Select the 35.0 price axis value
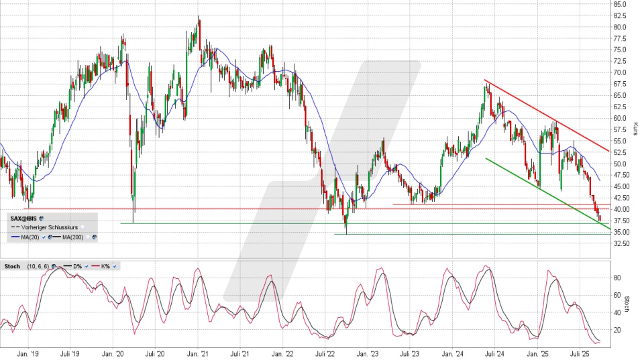Image resolution: width=644 pixels, height=362 pixels. tap(620, 232)
